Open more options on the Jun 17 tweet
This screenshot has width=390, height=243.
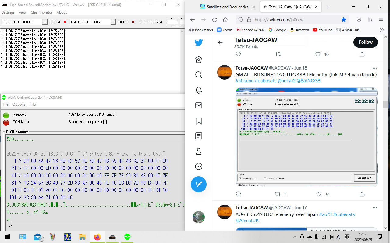coord(375,208)
